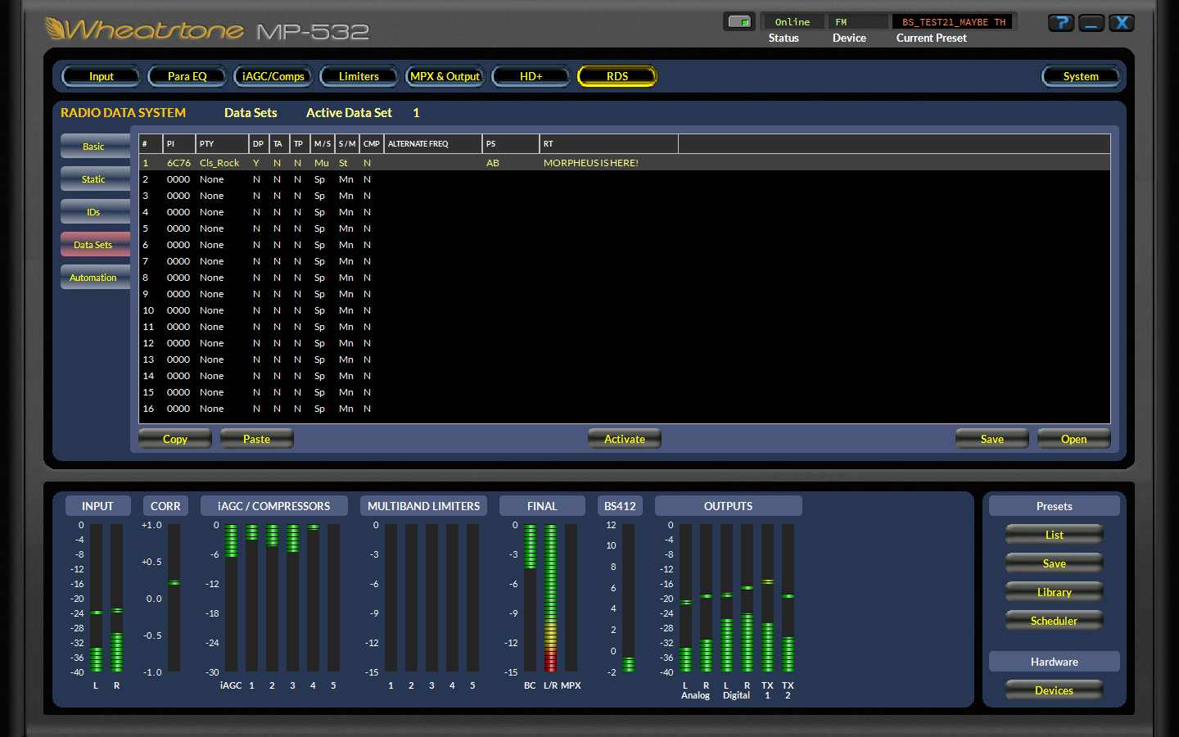
Task: Select data set row 5
Action: tap(625, 228)
